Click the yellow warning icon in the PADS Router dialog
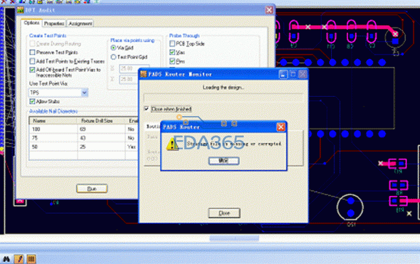The width and height of the screenshot is (420, 264). (x=172, y=144)
